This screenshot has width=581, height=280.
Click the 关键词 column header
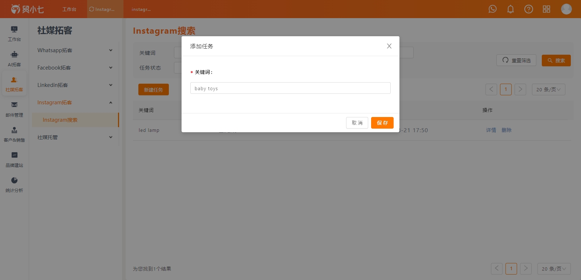coord(146,110)
